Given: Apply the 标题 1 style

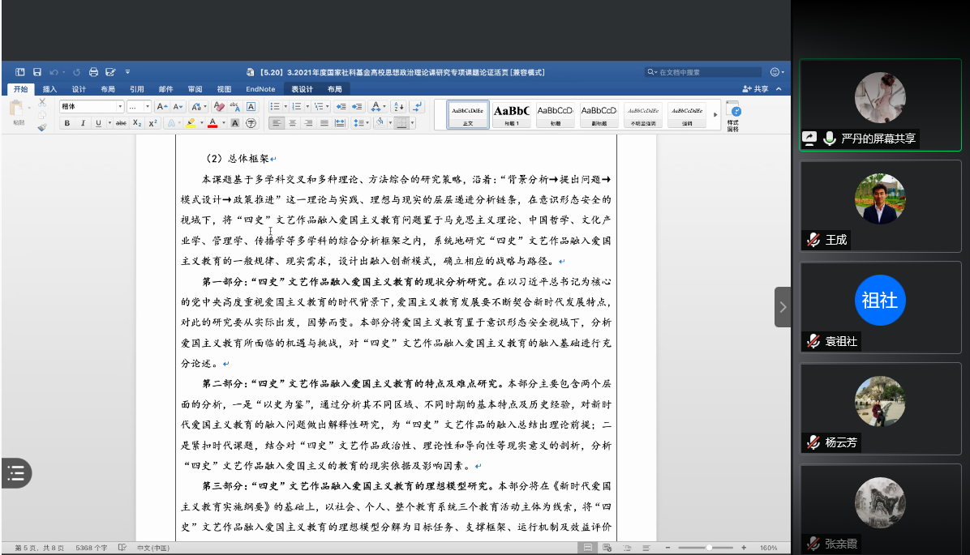Looking at the screenshot, I should pyautogui.click(x=511, y=114).
